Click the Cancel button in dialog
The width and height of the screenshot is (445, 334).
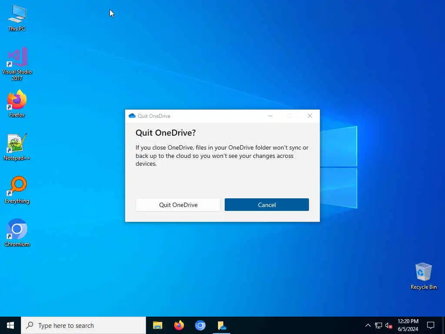(266, 205)
